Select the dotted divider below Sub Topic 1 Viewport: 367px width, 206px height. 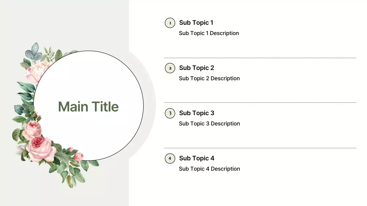click(x=260, y=58)
